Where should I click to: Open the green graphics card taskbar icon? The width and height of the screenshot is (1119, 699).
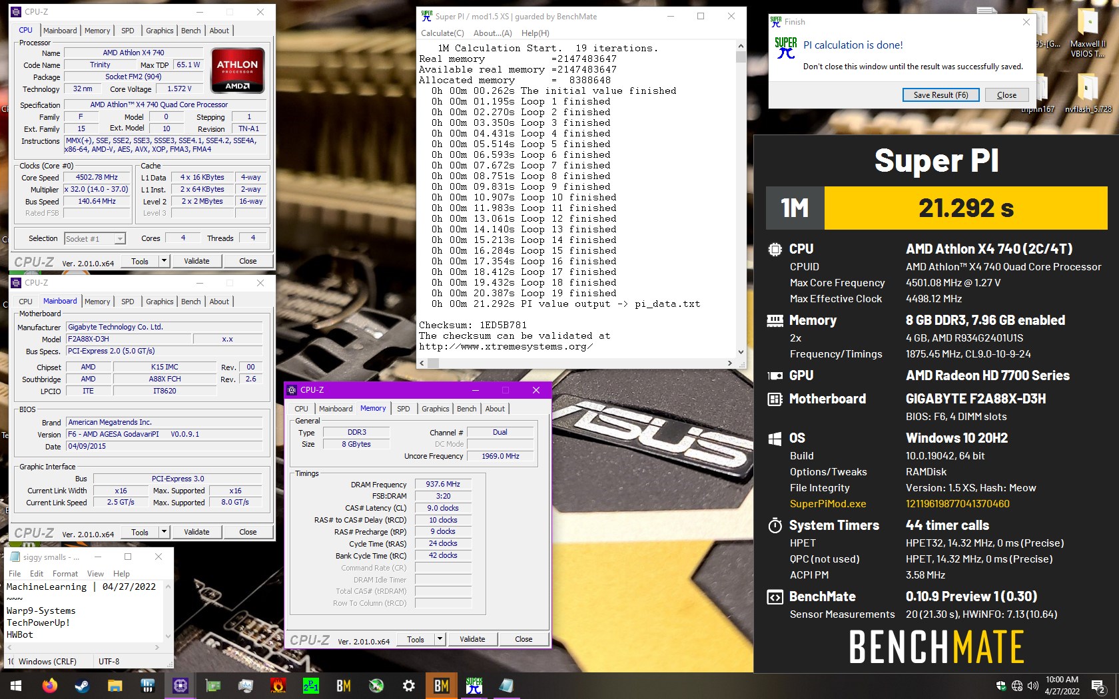[x=212, y=685]
